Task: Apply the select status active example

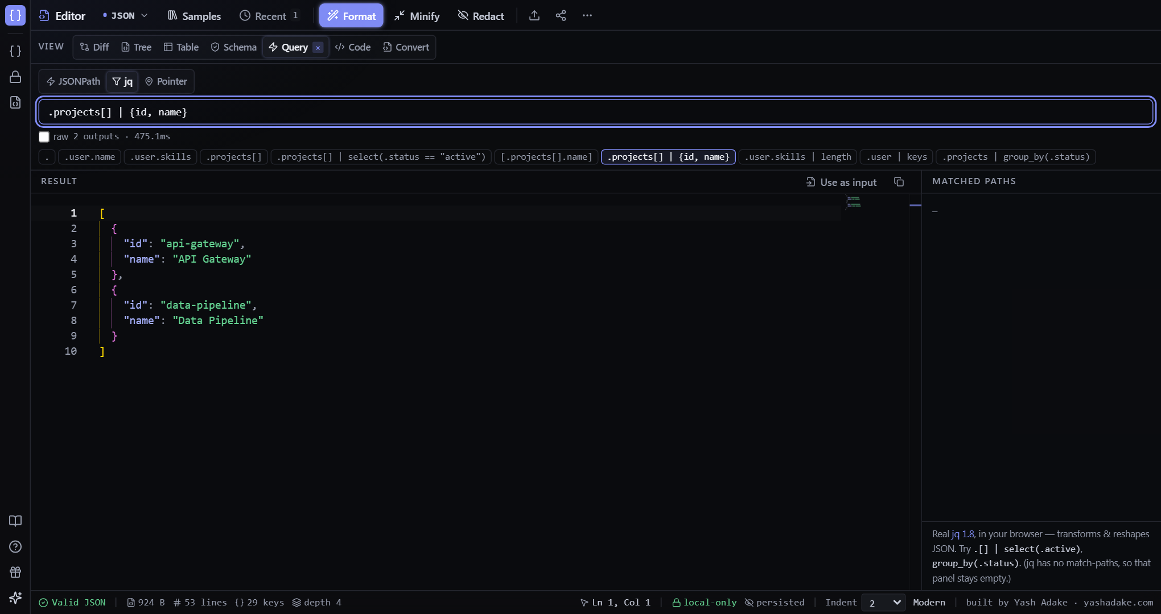Action: [x=381, y=157]
